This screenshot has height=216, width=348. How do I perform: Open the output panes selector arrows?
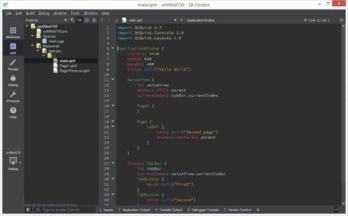click(258, 210)
